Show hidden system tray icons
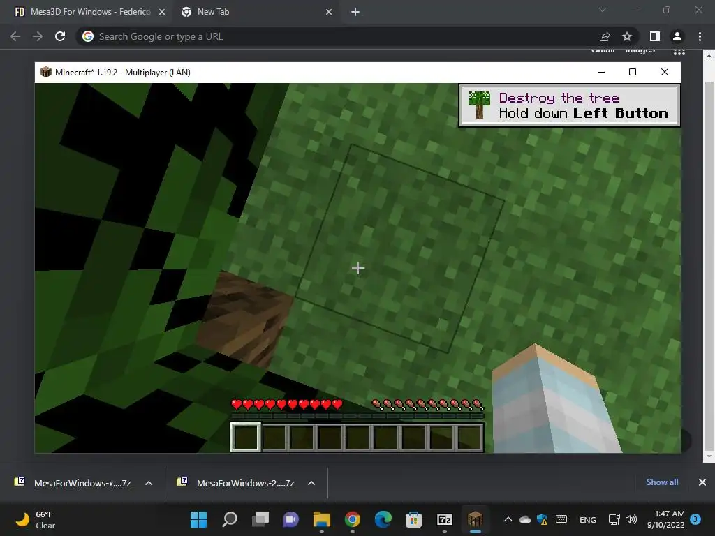This screenshot has width=715, height=536. tap(508, 519)
